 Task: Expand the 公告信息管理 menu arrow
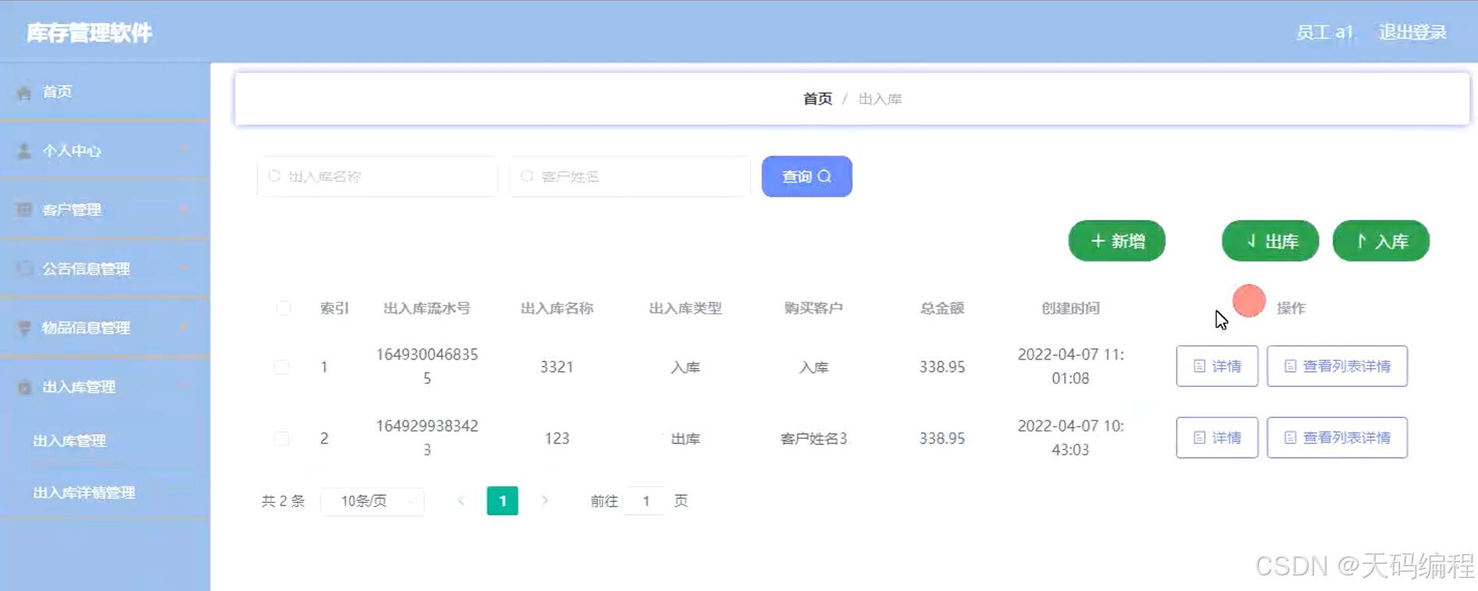pos(183,268)
